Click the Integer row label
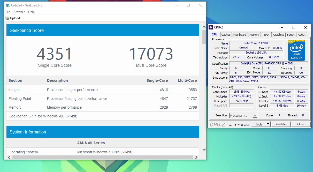The height and width of the screenshot is (172, 313). [14, 90]
